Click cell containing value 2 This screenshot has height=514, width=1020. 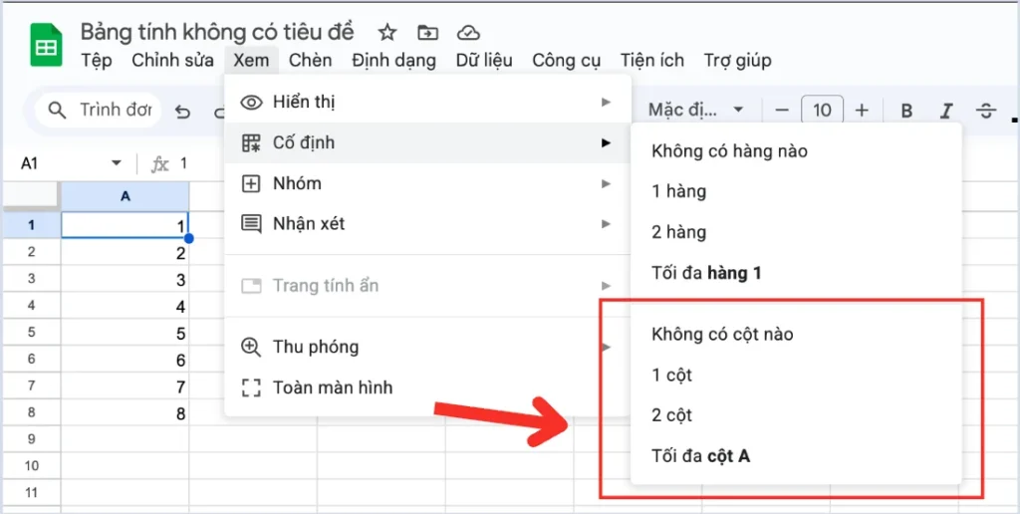(x=125, y=253)
